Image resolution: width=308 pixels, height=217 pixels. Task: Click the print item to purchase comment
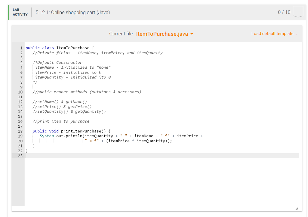(x=60, y=121)
